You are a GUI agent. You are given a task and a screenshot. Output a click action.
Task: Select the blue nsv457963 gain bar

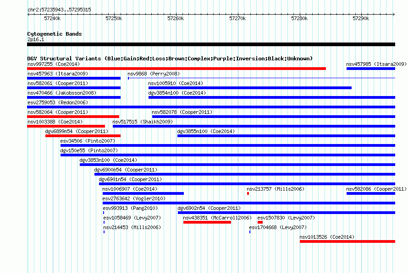click(74, 78)
